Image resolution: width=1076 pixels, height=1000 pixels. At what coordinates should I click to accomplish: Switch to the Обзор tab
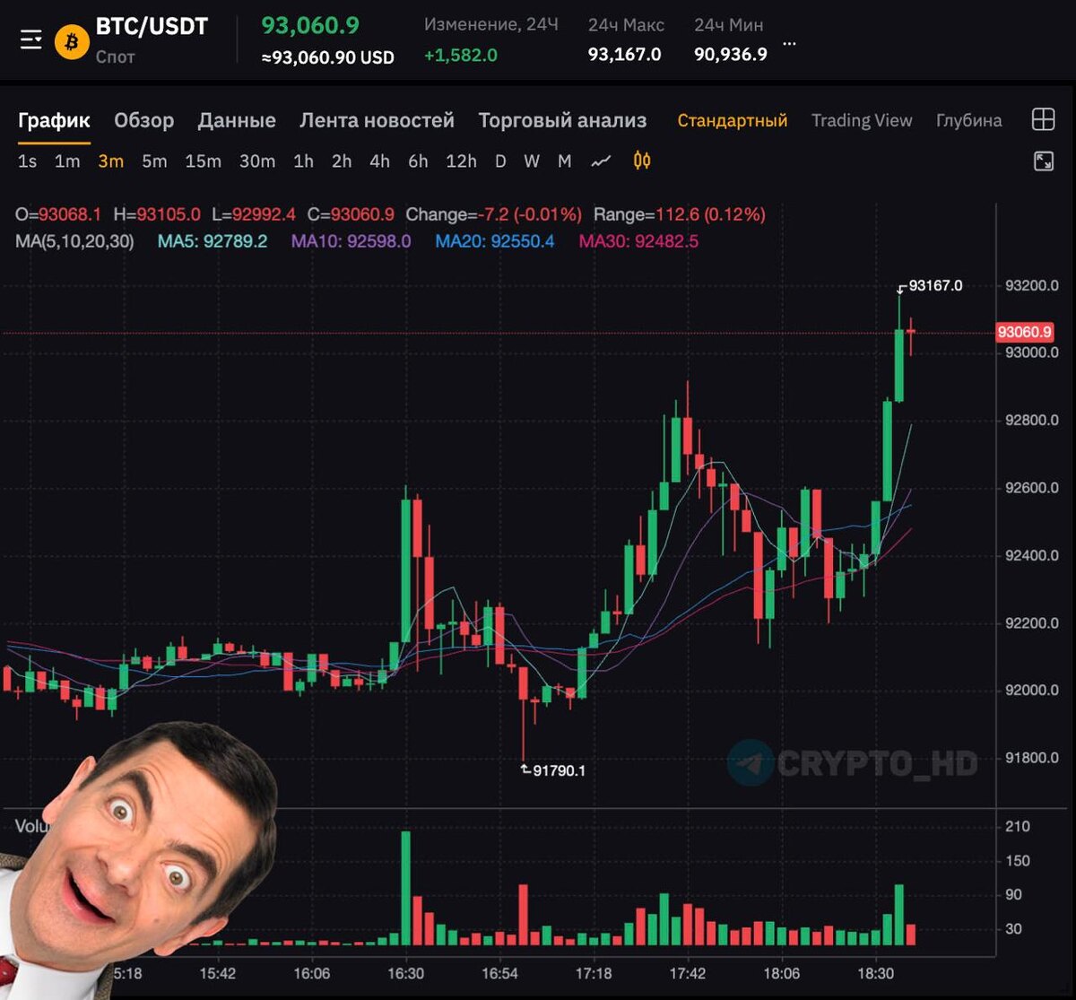coord(143,120)
